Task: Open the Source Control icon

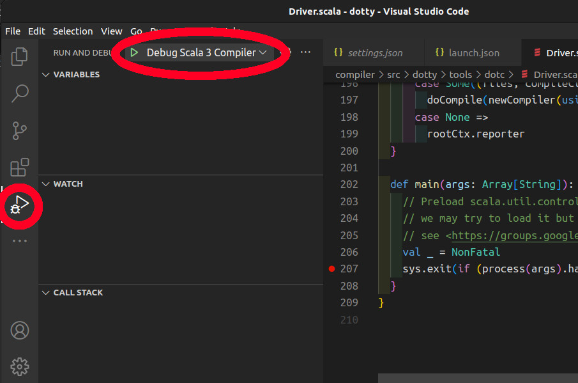Action: pyautogui.click(x=19, y=130)
